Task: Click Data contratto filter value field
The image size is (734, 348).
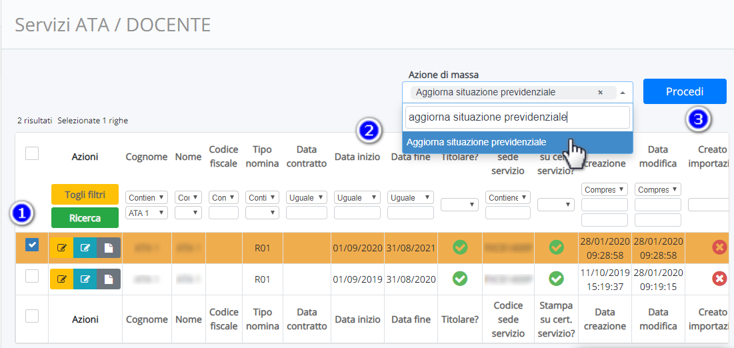Action: (x=306, y=213)
